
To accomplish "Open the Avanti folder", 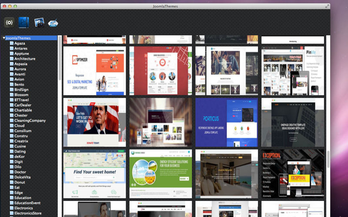I will [20, 74].
